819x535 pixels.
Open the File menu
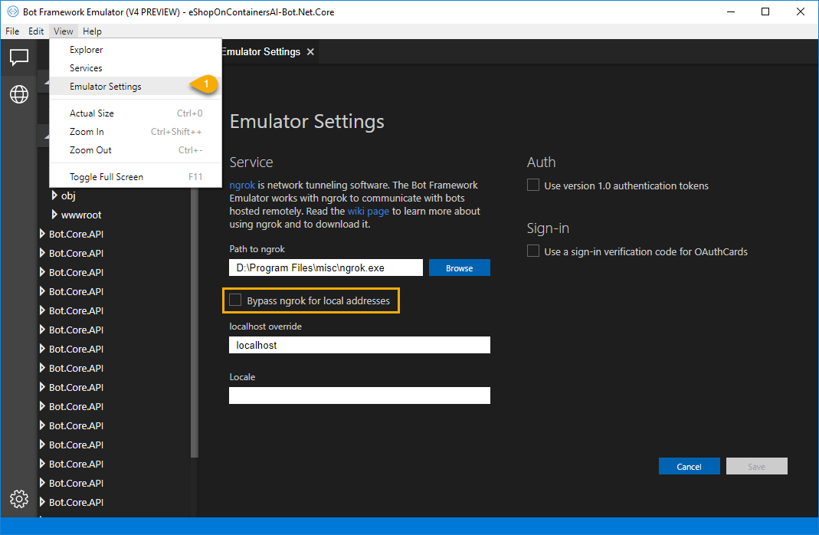pyautogui.click(x=12, y=31)
